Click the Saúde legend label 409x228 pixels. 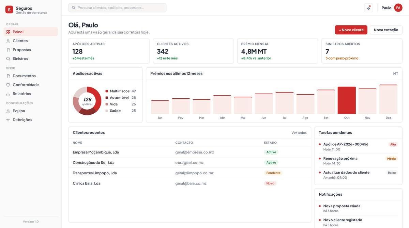pos(115,111)
